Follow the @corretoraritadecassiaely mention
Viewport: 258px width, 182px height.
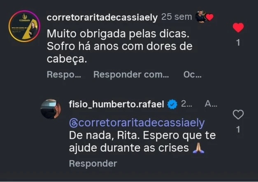tap(136, 124)
